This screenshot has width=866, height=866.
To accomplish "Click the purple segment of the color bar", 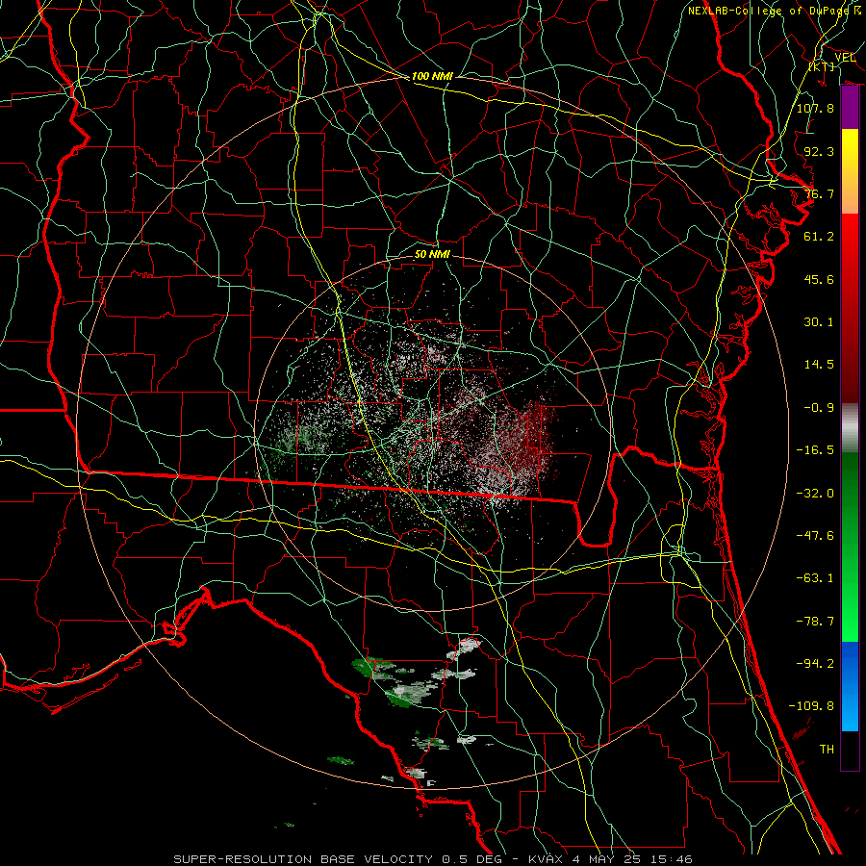I will [850, 108].
